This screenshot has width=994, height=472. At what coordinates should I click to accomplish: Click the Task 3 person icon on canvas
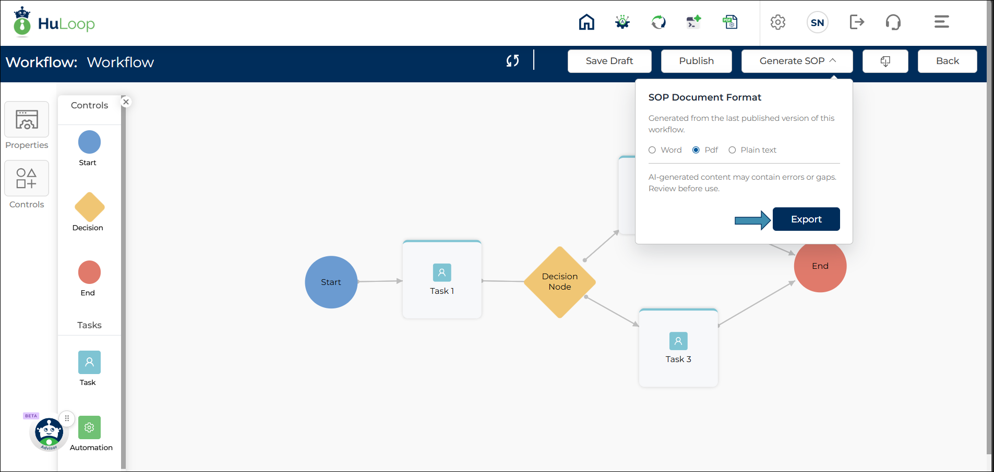pos(678,341)
